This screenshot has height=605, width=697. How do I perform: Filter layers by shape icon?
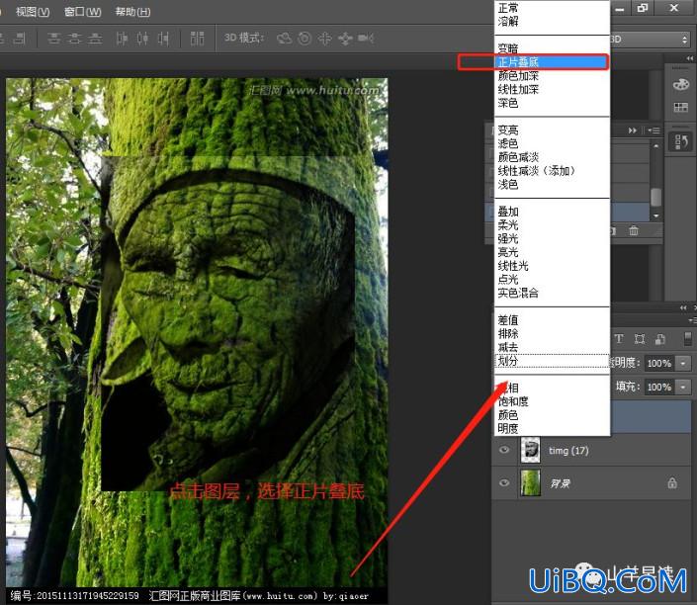click(x=640, y=339)
